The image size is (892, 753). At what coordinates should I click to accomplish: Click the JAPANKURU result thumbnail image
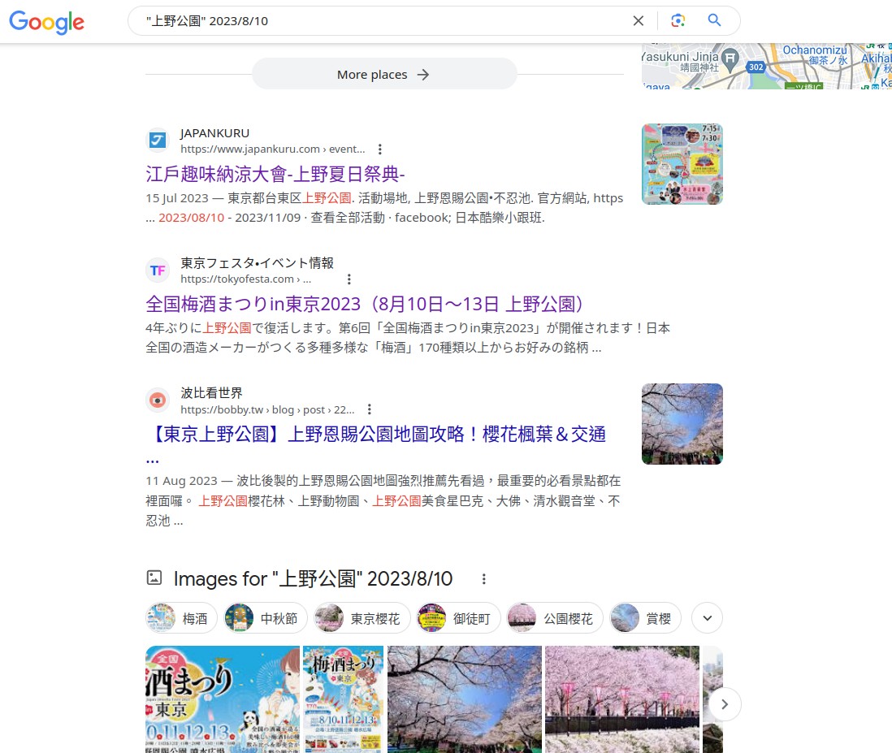(682, 164)
